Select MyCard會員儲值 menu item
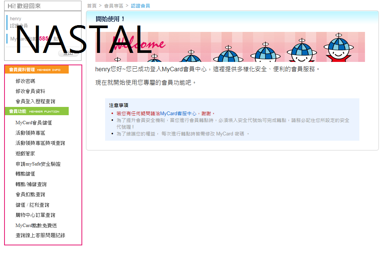Image resolution: width=383 pixels, height=257 pixels. pyautogui.click(x=34, y=123)
